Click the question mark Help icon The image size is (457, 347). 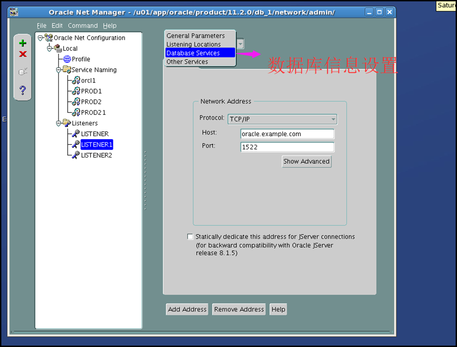coord(23,90)
